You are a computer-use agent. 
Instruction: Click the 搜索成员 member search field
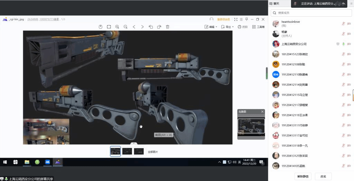pos(311,13)
